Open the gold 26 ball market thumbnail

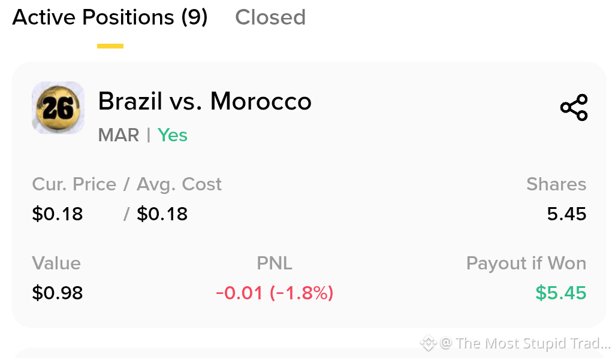(58, 108)
